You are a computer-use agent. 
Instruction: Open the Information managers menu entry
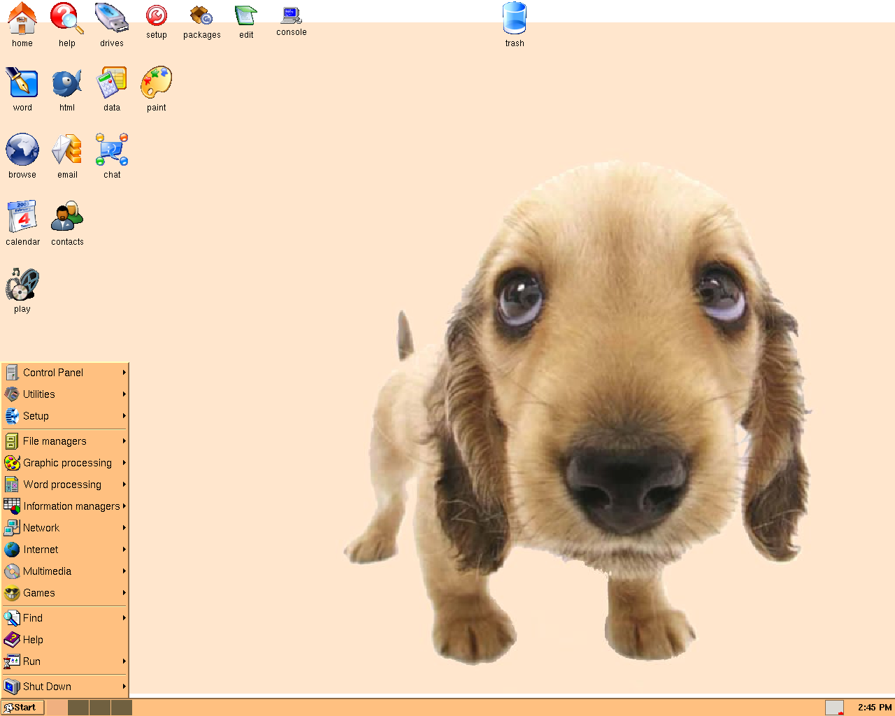65,506
